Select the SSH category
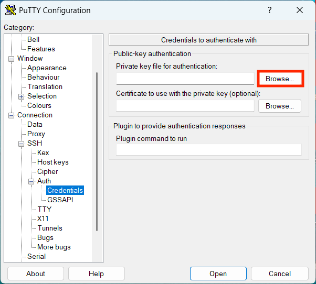The width and height of the screenshot is (316, 284). 35,143
